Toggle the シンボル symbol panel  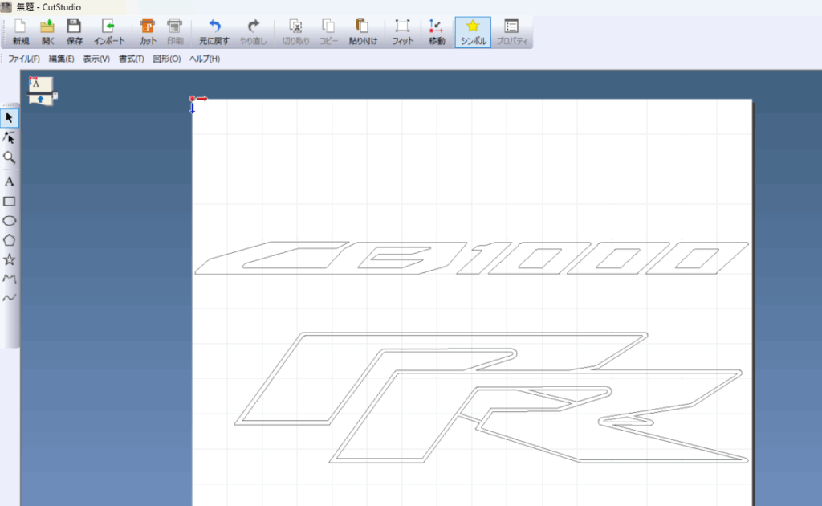coord(473,32)
